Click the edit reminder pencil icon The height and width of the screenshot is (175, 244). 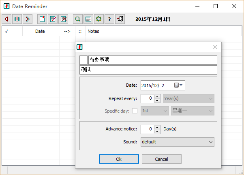click(53, 19)
